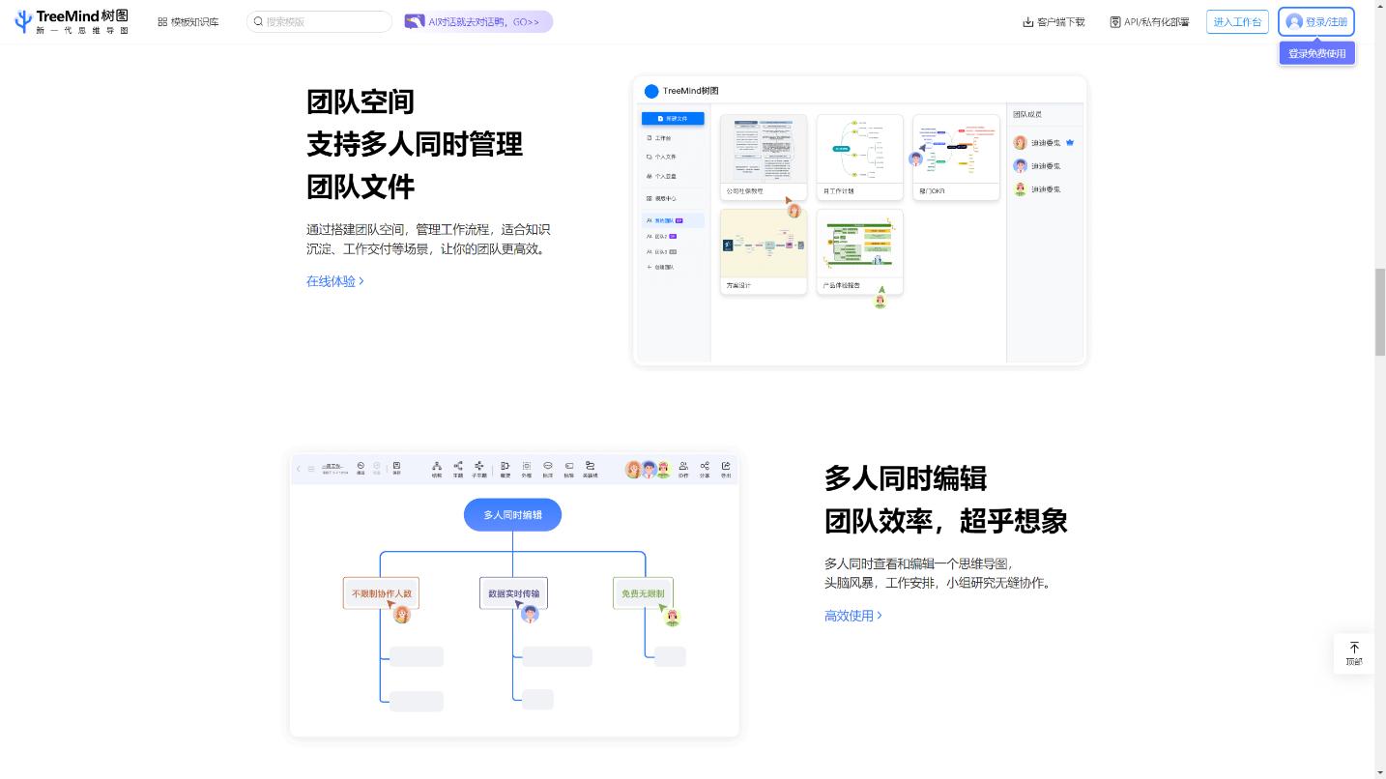Click the 关联线 icon in the editor toolbar
Screen dimensions: 1386x779
point(590,469)
